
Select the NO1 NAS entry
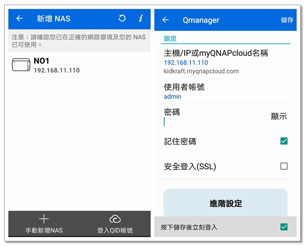[x=79, y=65]
